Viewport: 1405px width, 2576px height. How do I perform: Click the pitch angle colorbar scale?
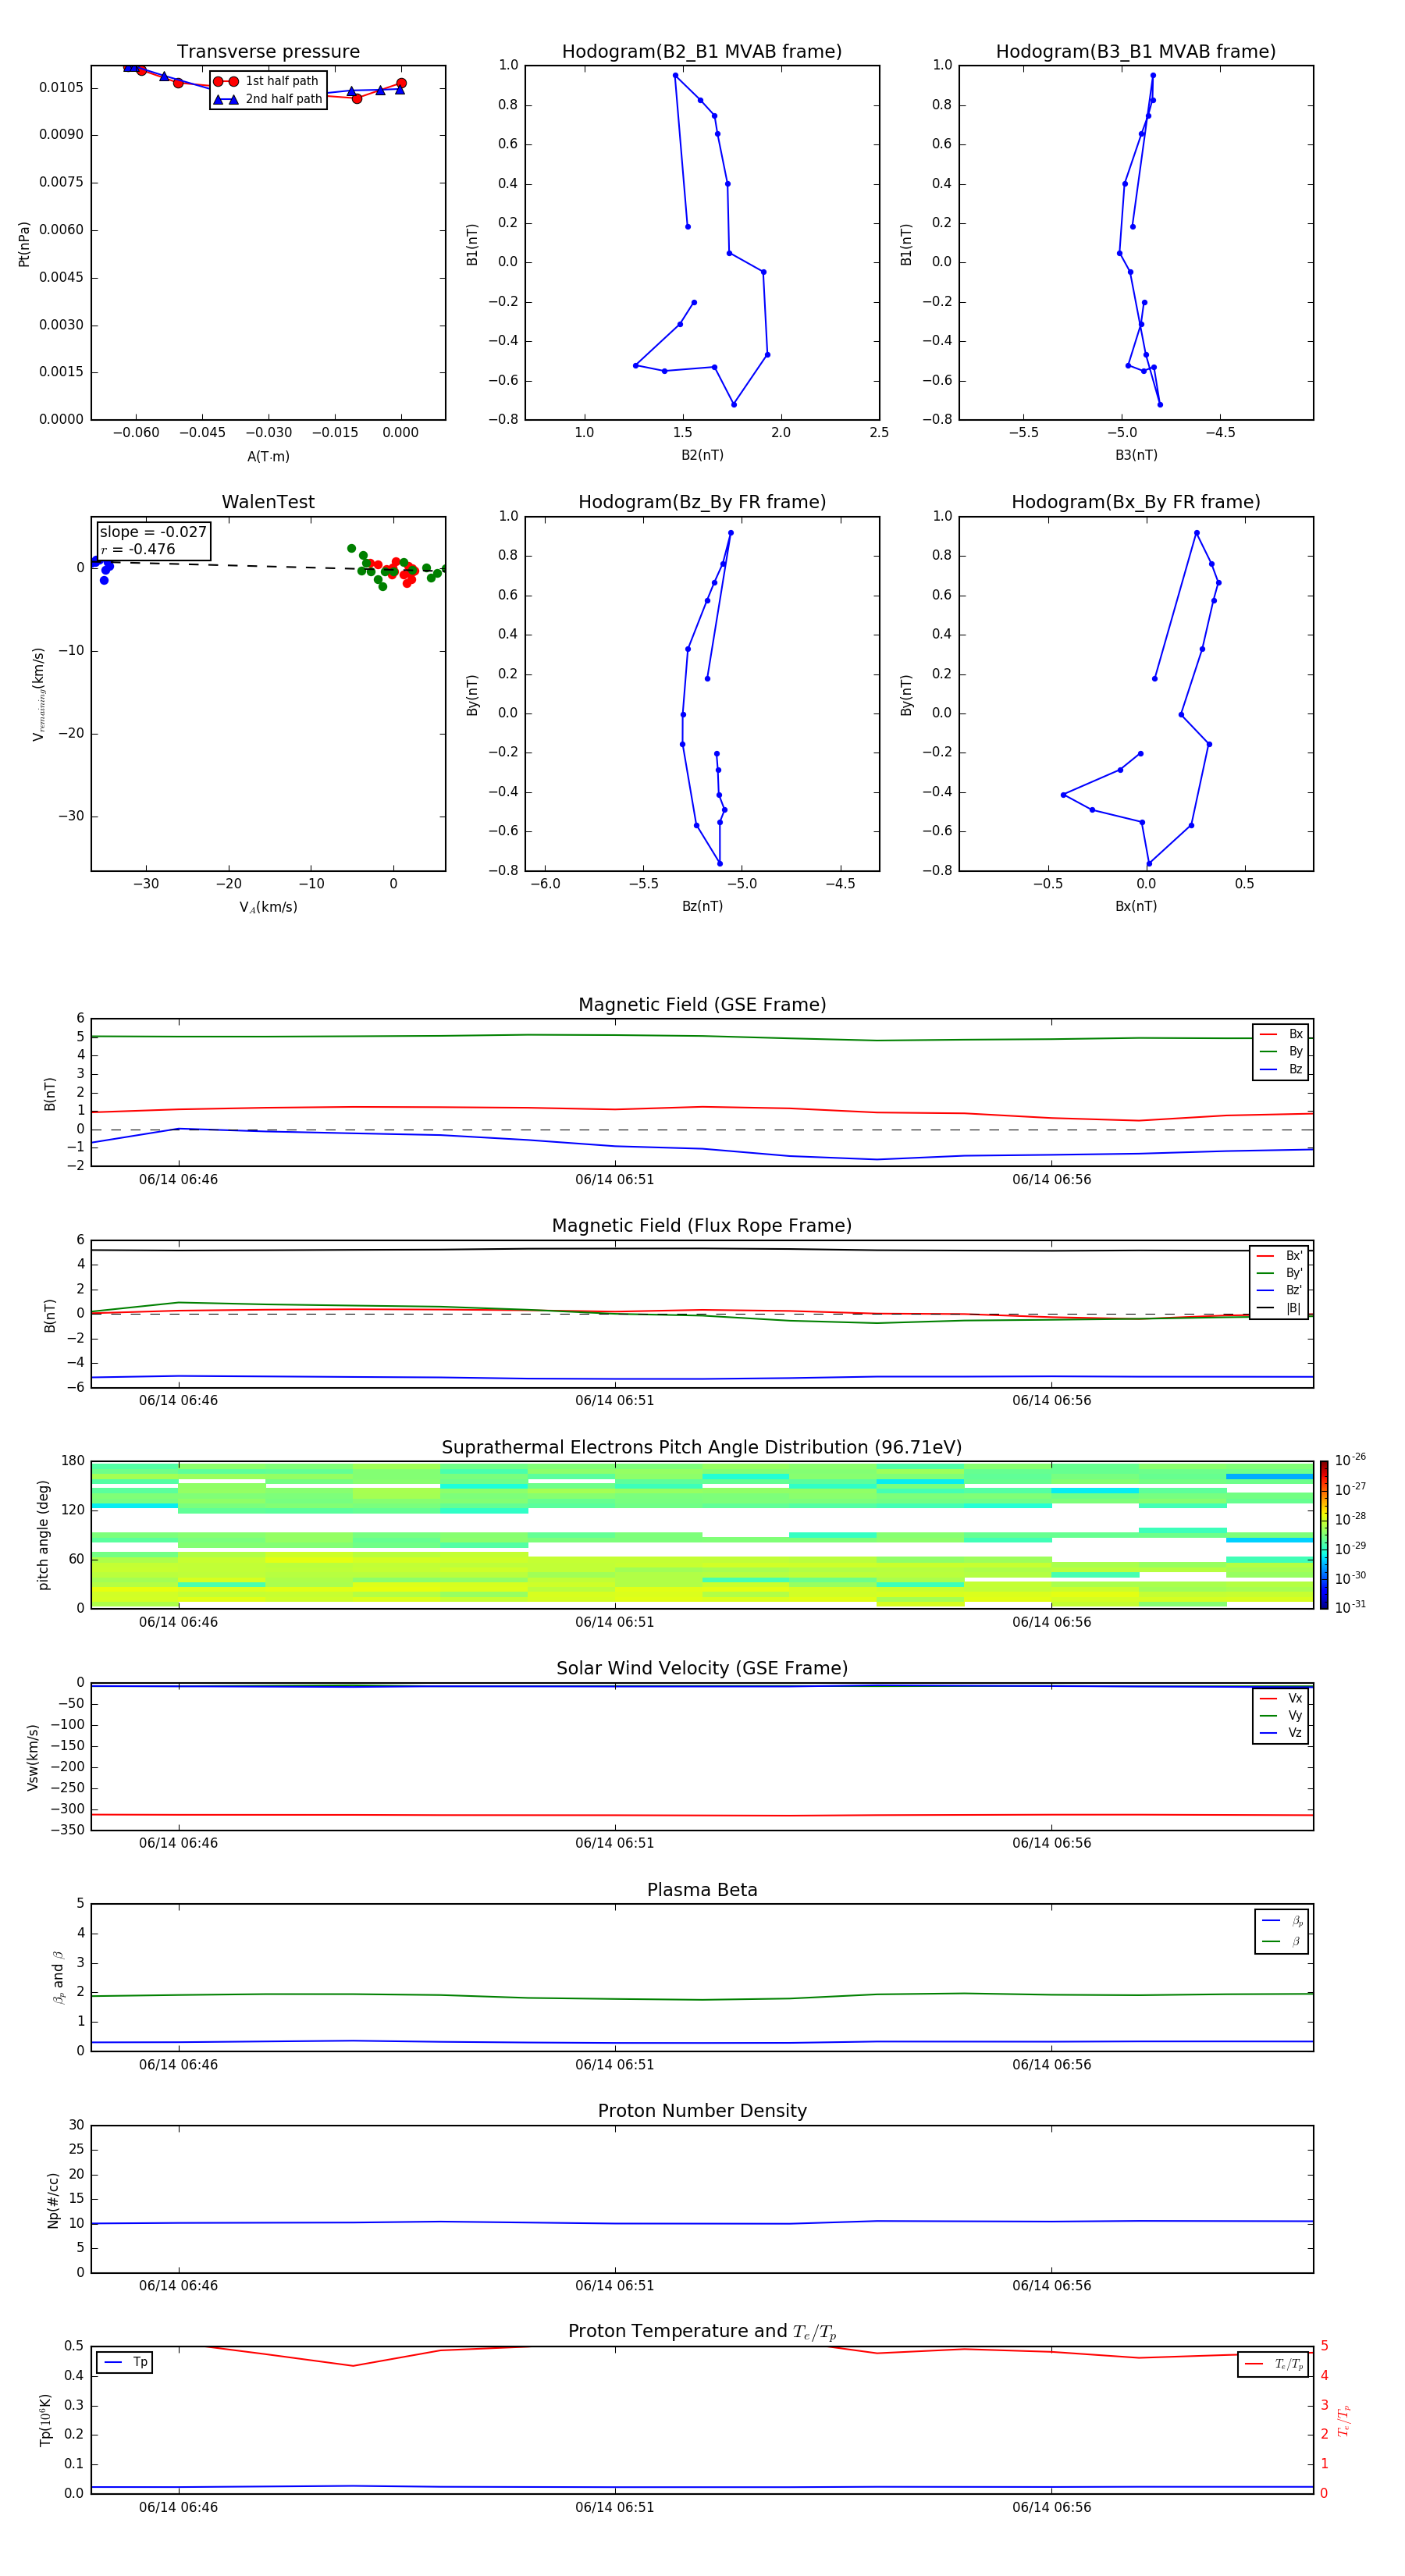(1324, 1535)
